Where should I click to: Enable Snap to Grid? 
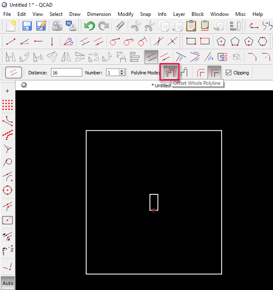[8, 105]
